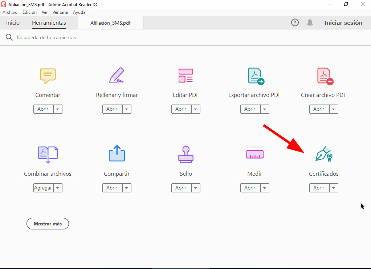
Task: Select the Sello stamp icon
Action: click(186, 154)
